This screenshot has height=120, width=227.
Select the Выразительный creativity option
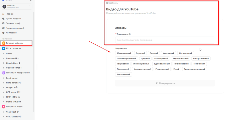181,59
